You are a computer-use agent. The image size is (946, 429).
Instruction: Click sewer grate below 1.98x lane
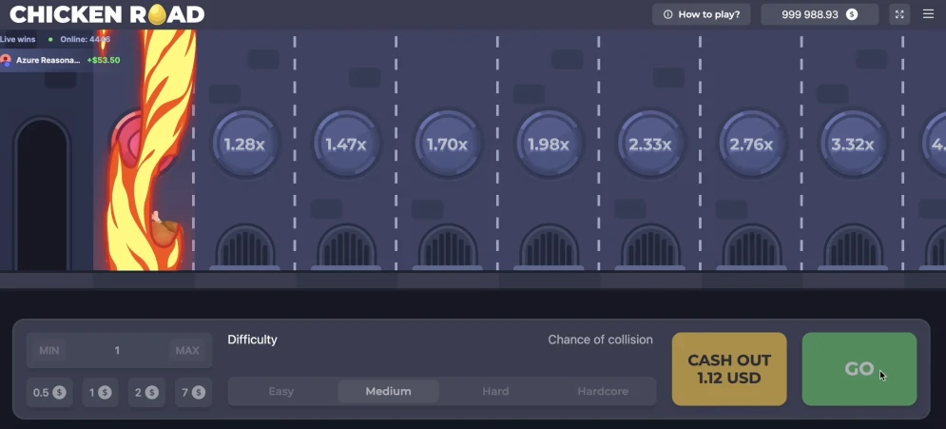pyautogui.click(x=549, y=246)
